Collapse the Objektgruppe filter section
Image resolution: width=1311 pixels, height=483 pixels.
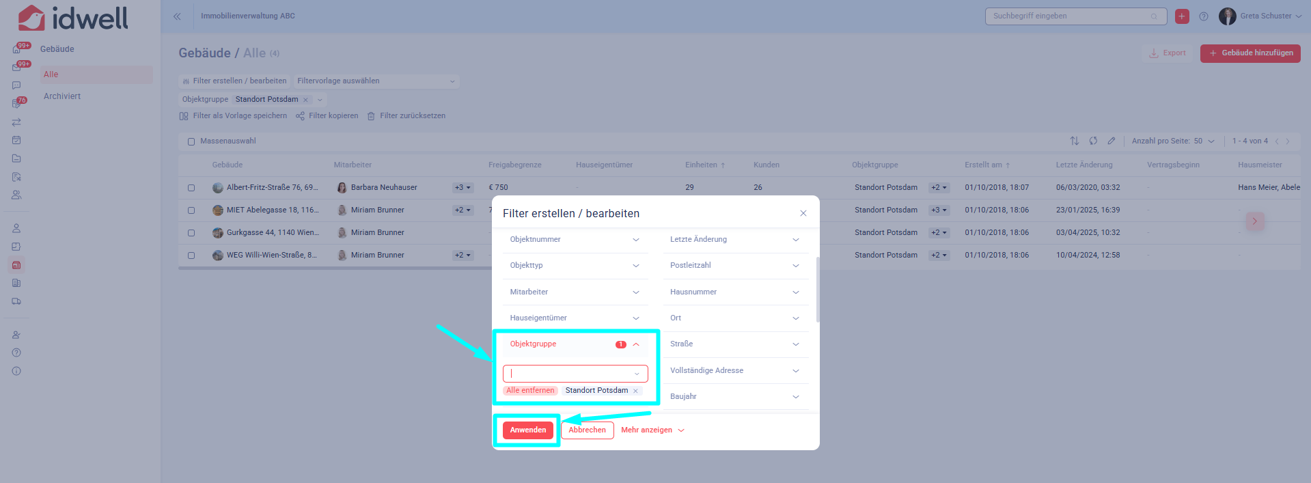click(x=635, y=344)
